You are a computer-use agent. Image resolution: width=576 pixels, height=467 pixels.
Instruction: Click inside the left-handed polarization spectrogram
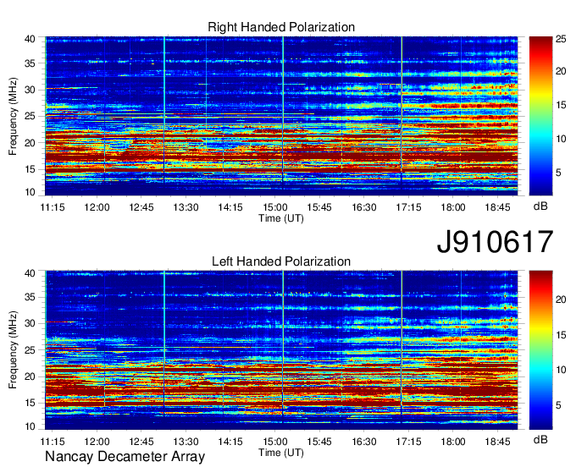coord(281,350)
